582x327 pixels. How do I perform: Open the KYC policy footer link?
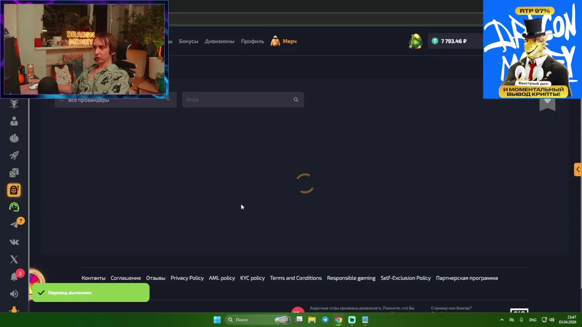coord(252,278)
